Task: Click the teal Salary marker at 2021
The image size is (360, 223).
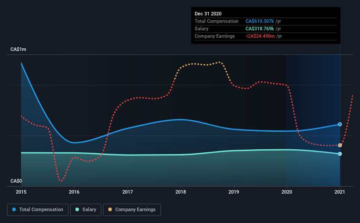Action: pos(340,154)
